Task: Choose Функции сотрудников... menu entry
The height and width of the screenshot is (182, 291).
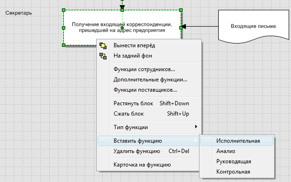Action: click(144, 69)
